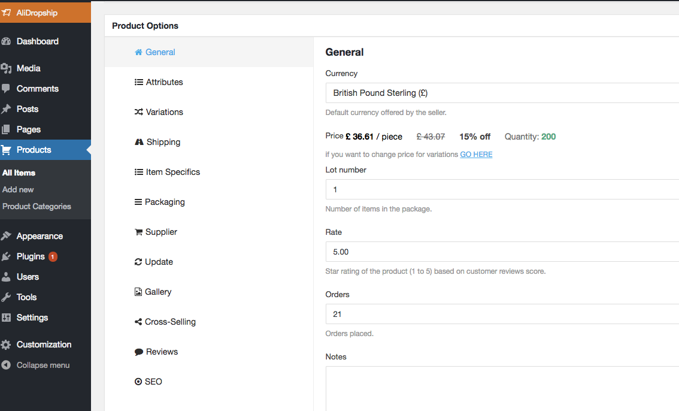This screenshot has width=679, height=411.
Task: Click the Comments speech bubble icon
Action: coord(5,88)
